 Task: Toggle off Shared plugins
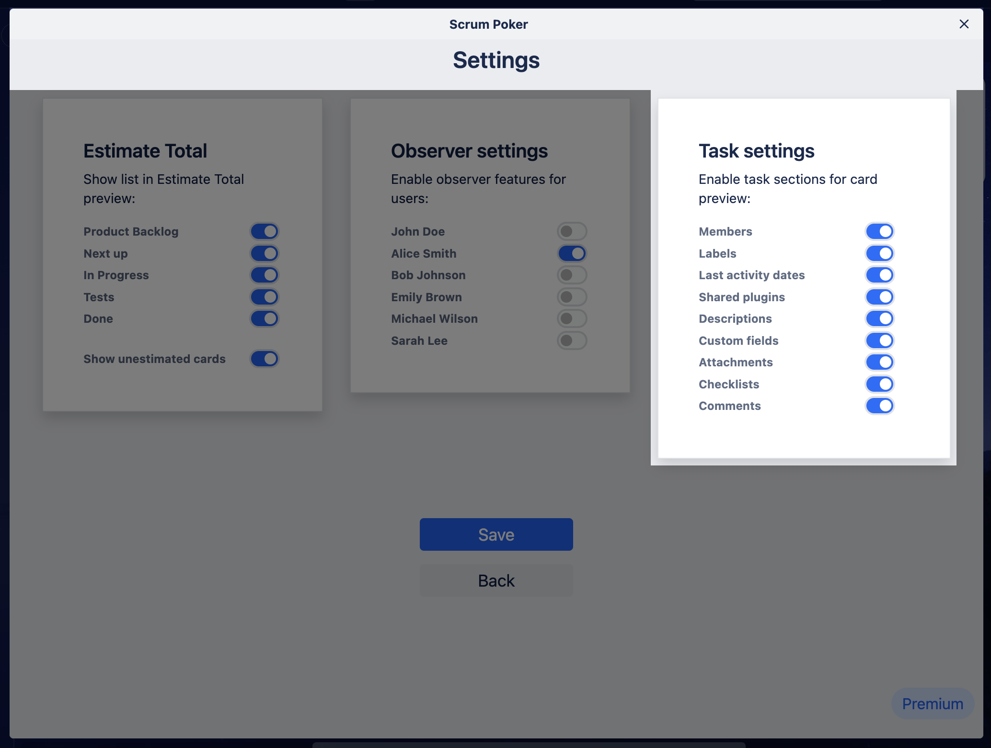point(879,297)
